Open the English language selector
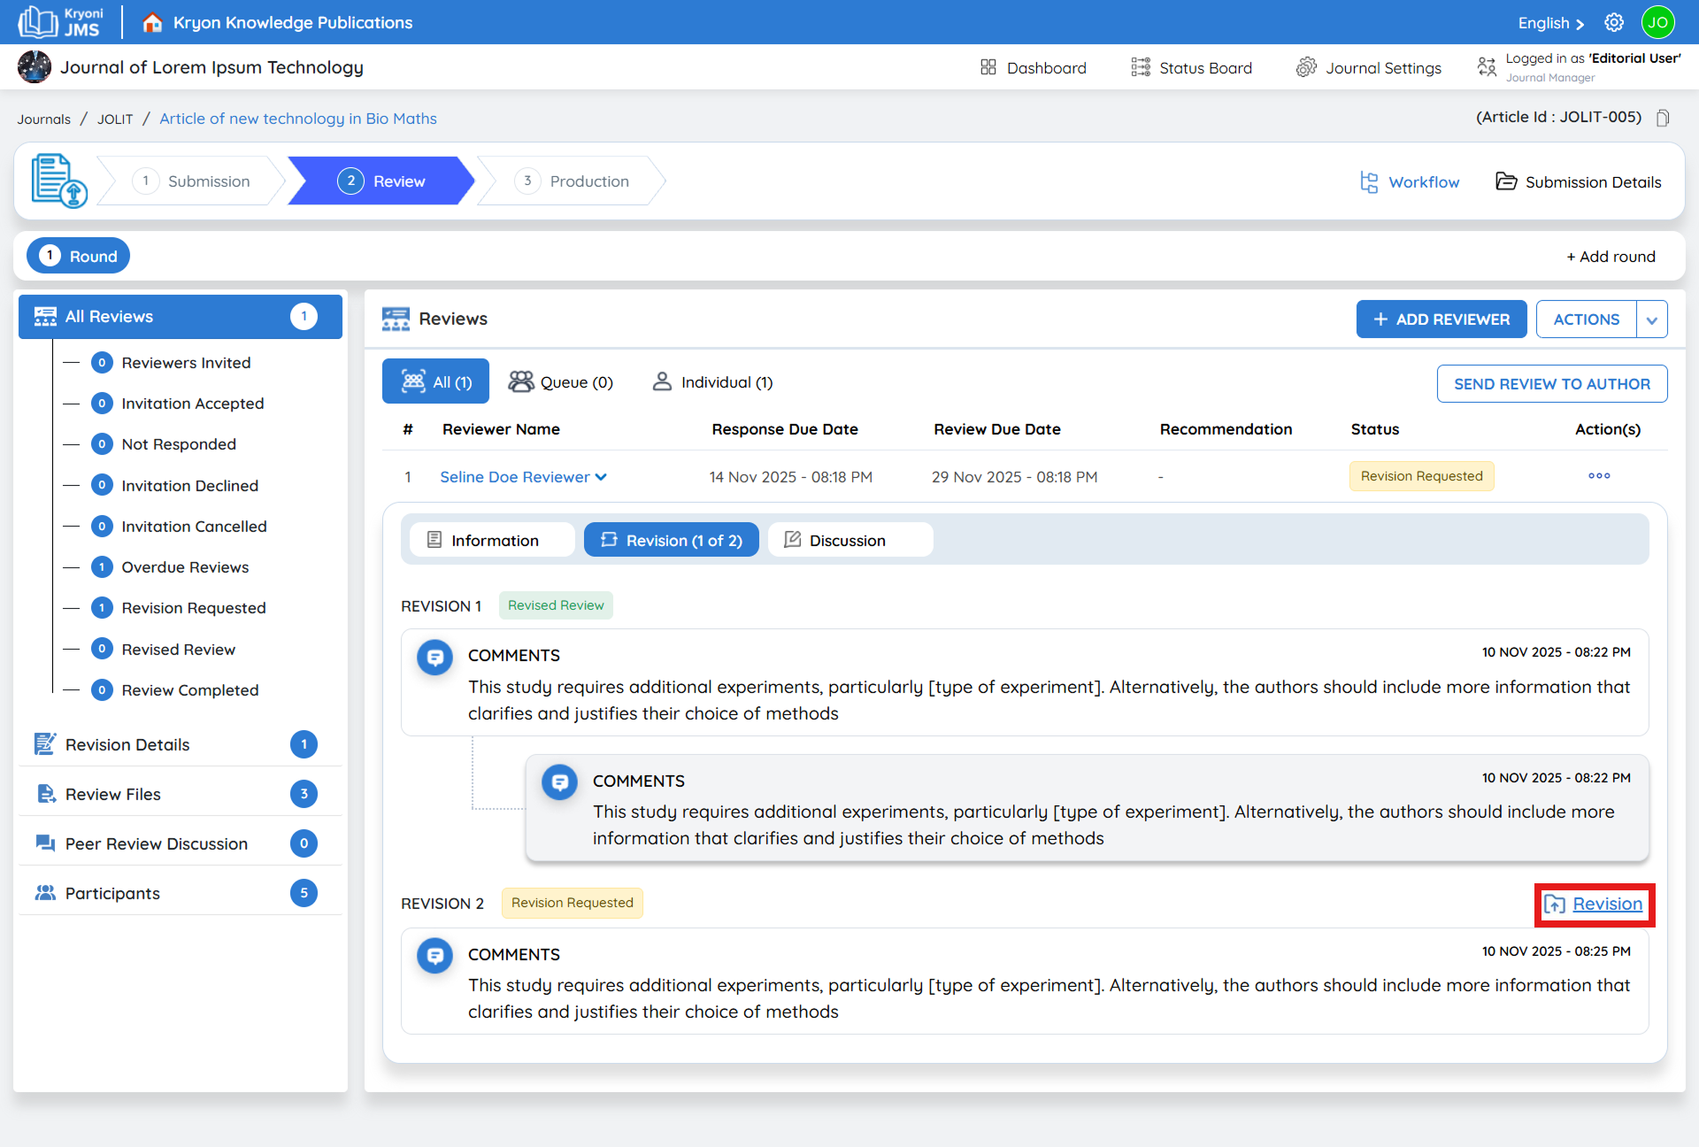Image resolution: width=1699 pixels, height=1147 pixels. tap(1550, 23)
